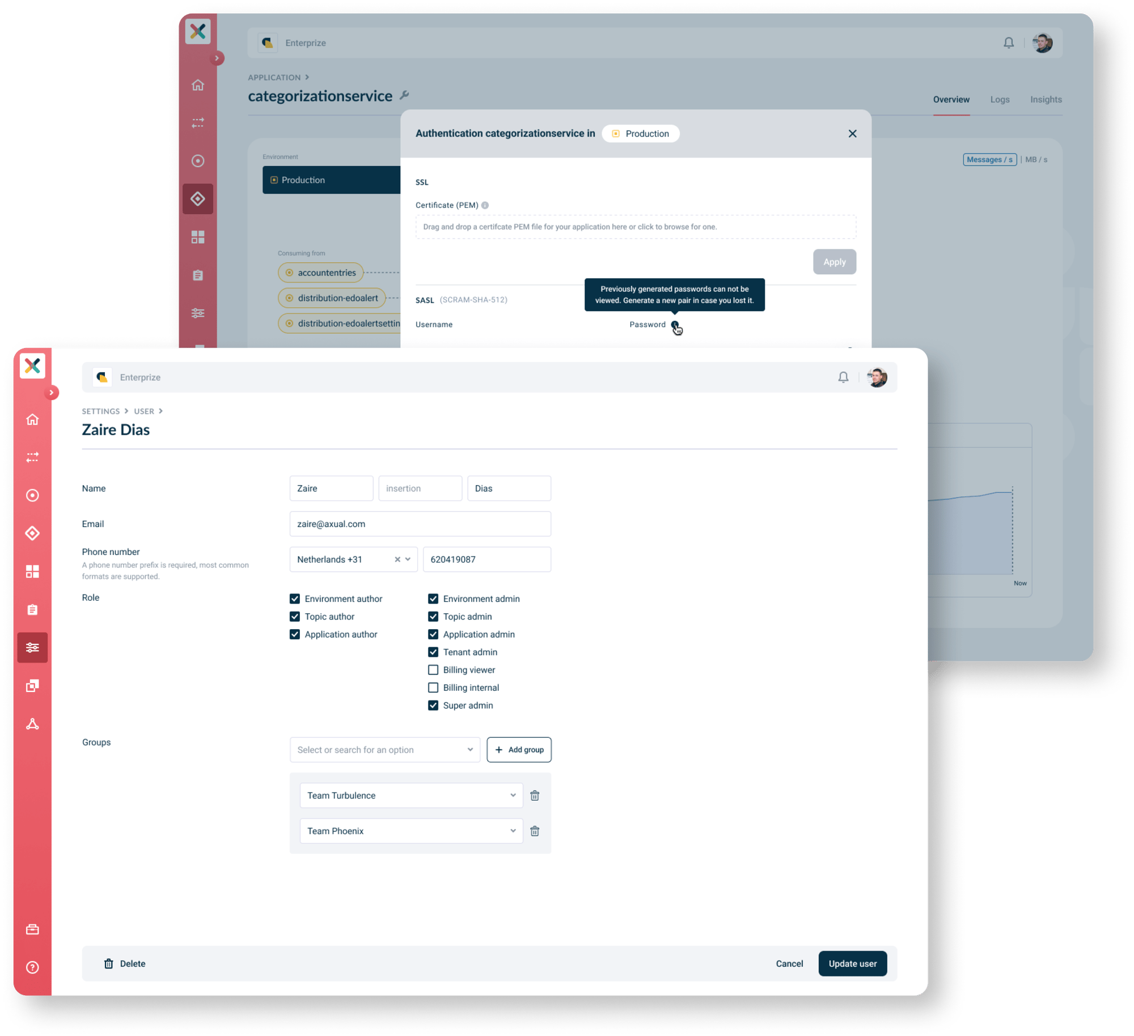Click the clipboard/tasks icon in sidebar
1134x1036 pixels.
33,608
